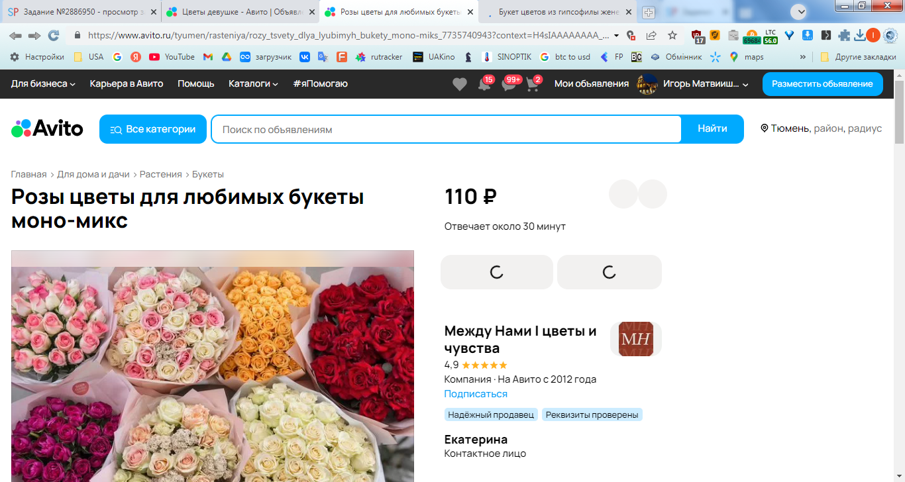Open the VK bookmark icon
The width and height of the screenshot is (905, 482).
click(x=305, y=57)
